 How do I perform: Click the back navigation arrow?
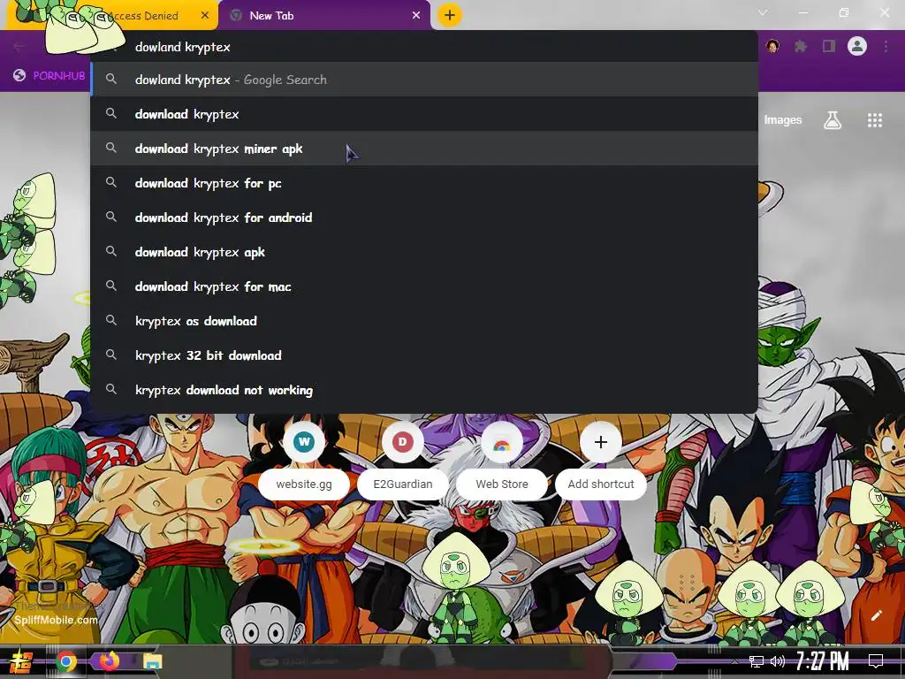[x=19, y=46]
